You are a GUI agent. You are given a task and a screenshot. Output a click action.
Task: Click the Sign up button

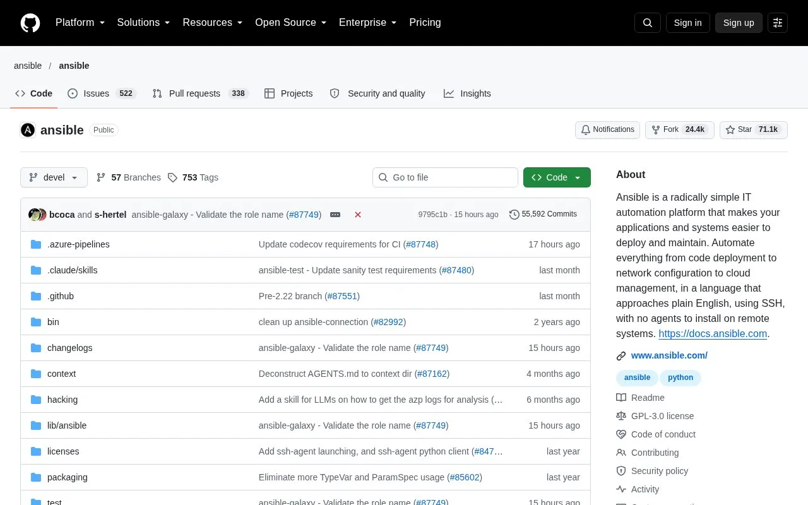[739, 23]
